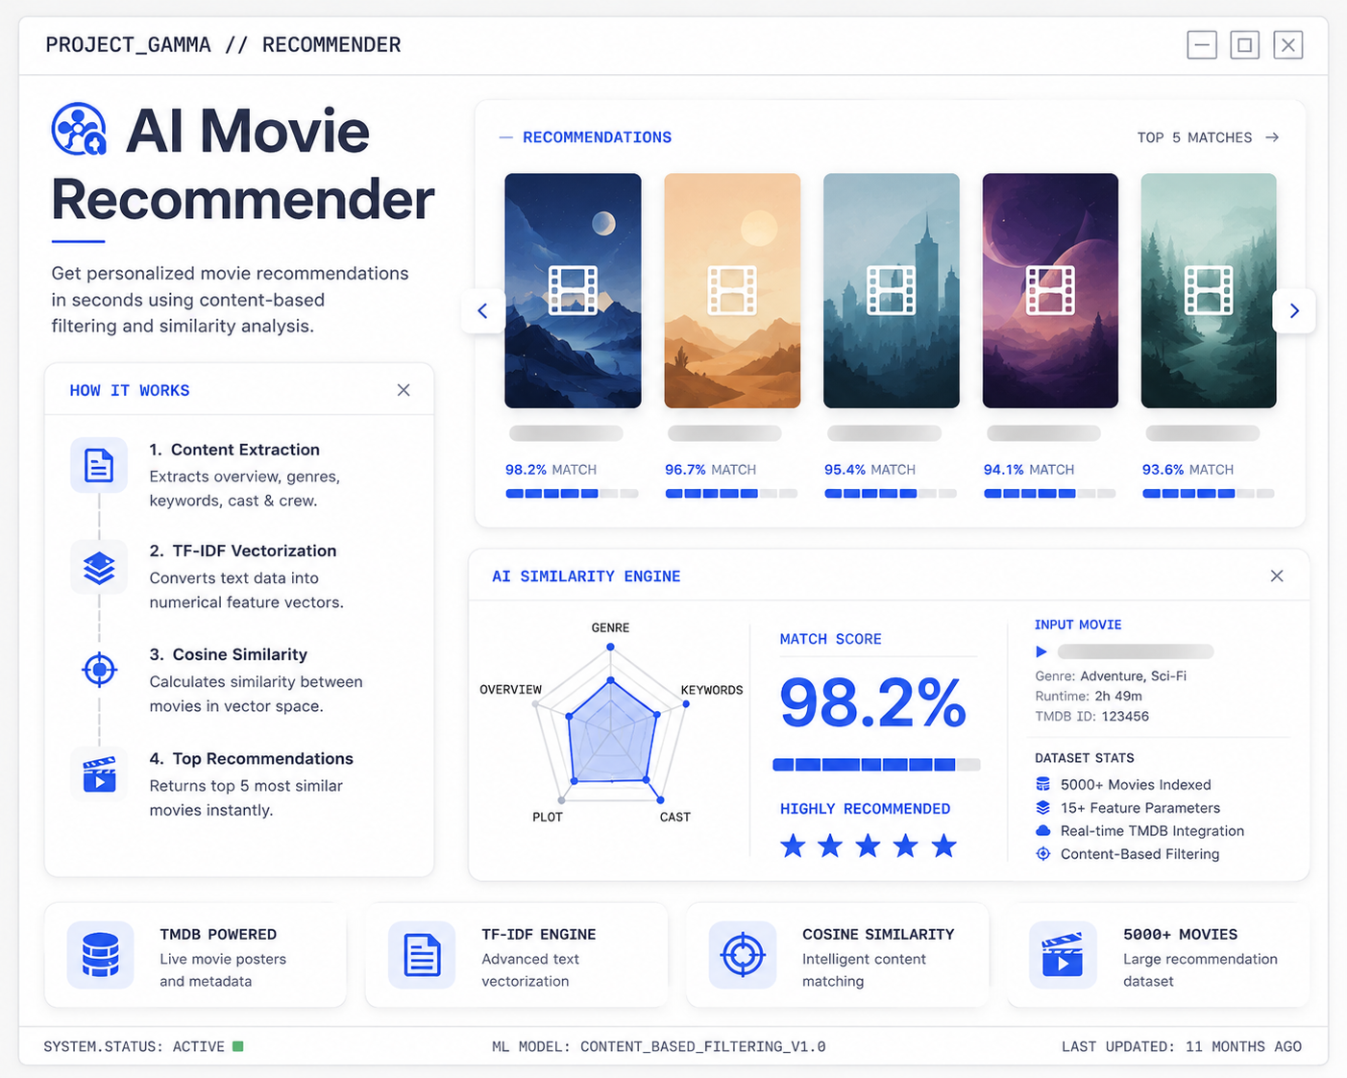Select the 95.4% match city skyline poster
Image resolution: width=1347 pixels, height=1078 pixels.
coord(892,290)
